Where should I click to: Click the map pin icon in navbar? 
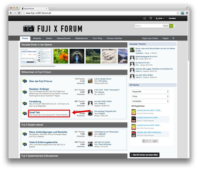tap(173, 38)
